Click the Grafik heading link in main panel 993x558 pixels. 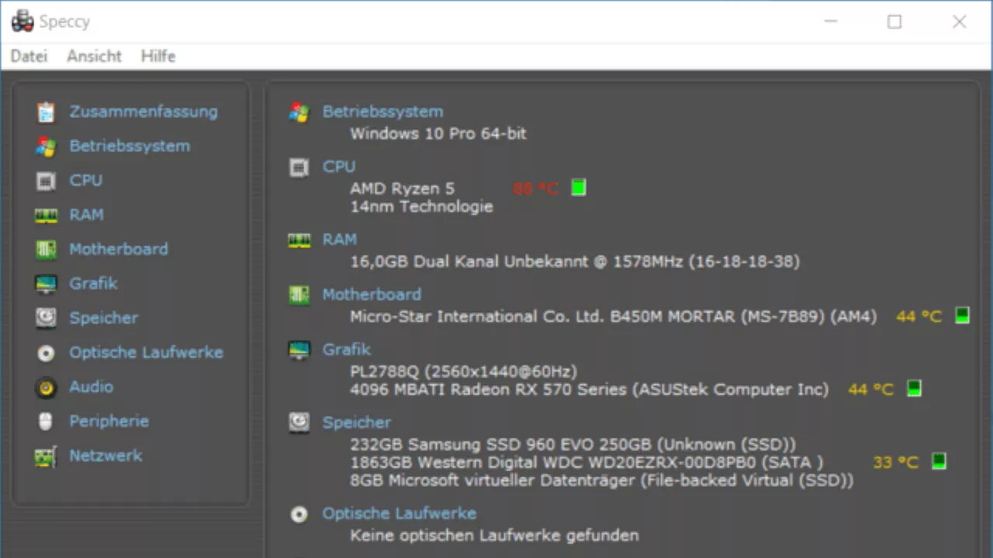347,350
